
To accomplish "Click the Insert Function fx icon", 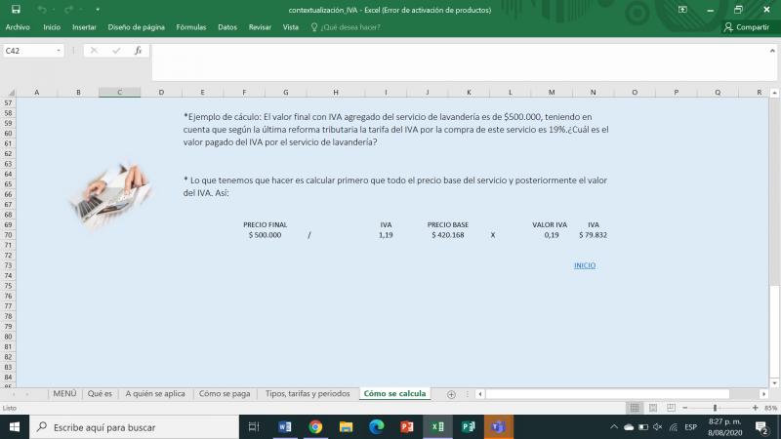I will pos(138,51).
